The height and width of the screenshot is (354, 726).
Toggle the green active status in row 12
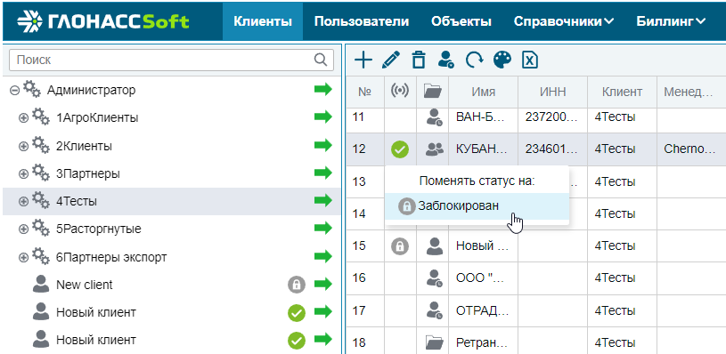tap(400, 149)
